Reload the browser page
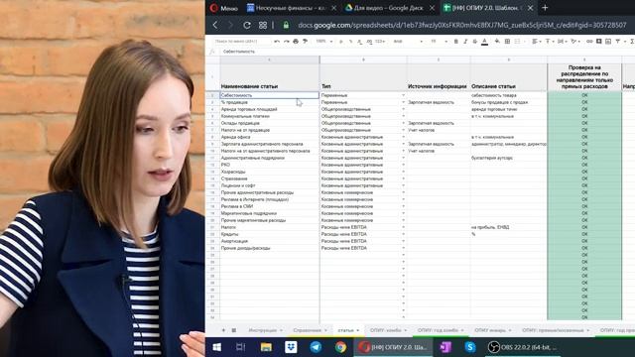The width and height of the screenshot is (635, 357). click(x=247, y=25)
